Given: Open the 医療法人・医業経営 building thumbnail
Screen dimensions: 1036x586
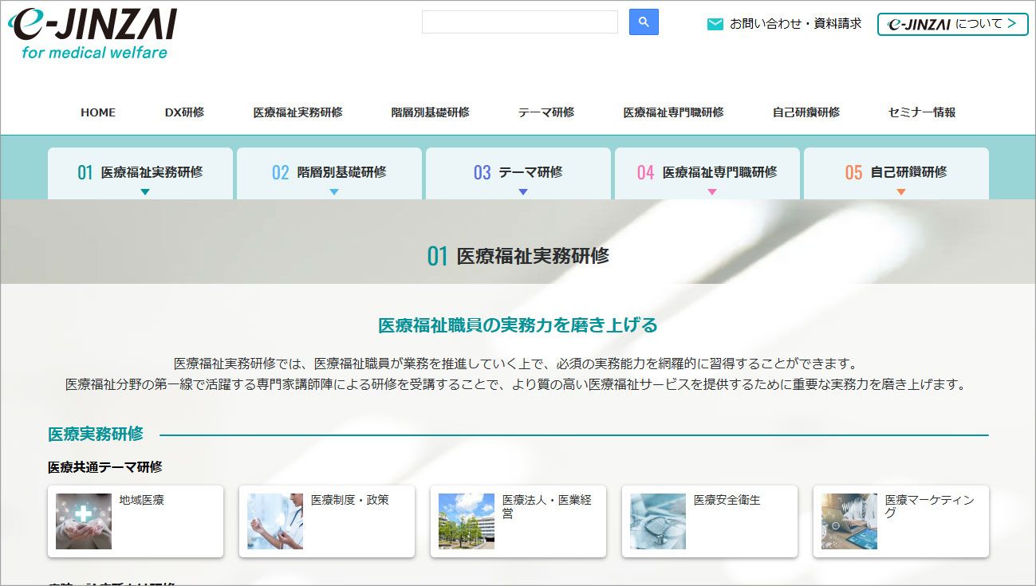Looking at the screenshot, I should (x=467, y=521).
